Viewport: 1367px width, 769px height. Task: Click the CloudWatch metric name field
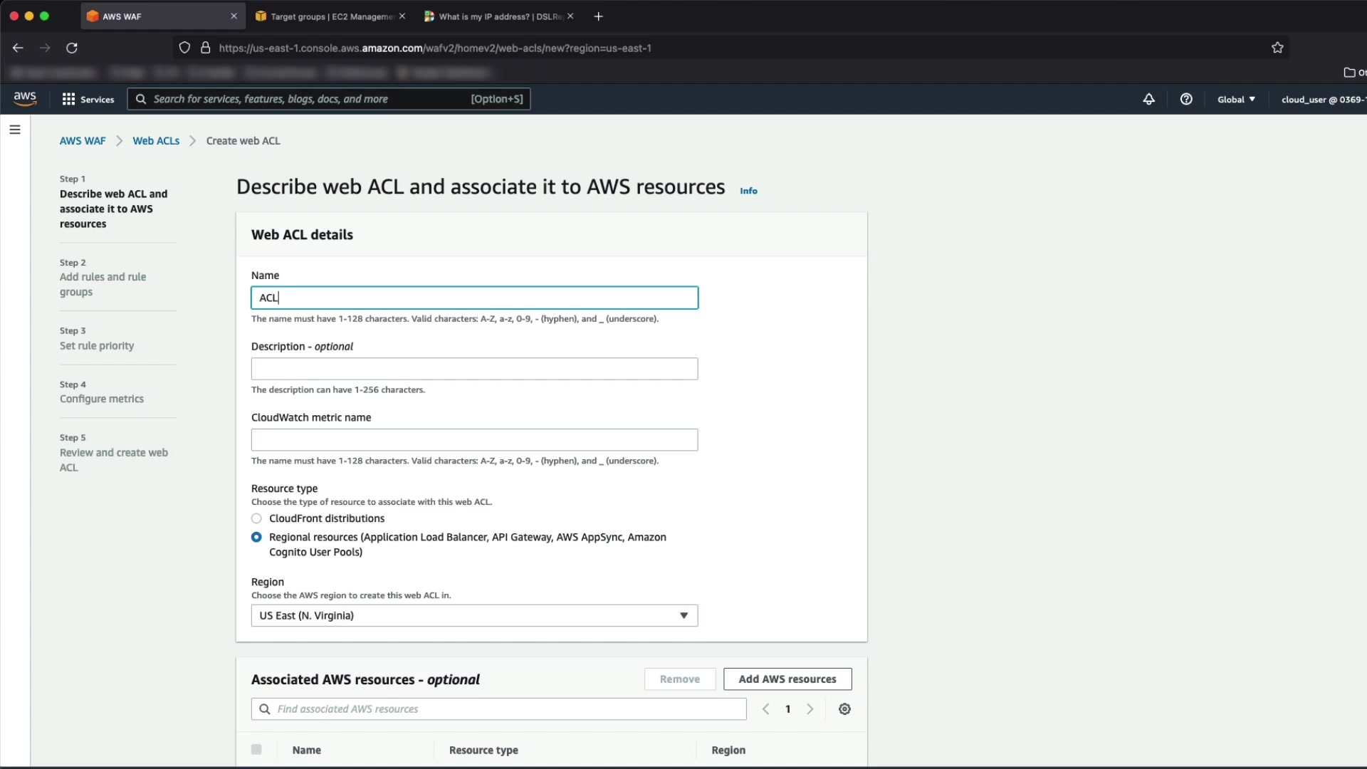tap(474, 440)
